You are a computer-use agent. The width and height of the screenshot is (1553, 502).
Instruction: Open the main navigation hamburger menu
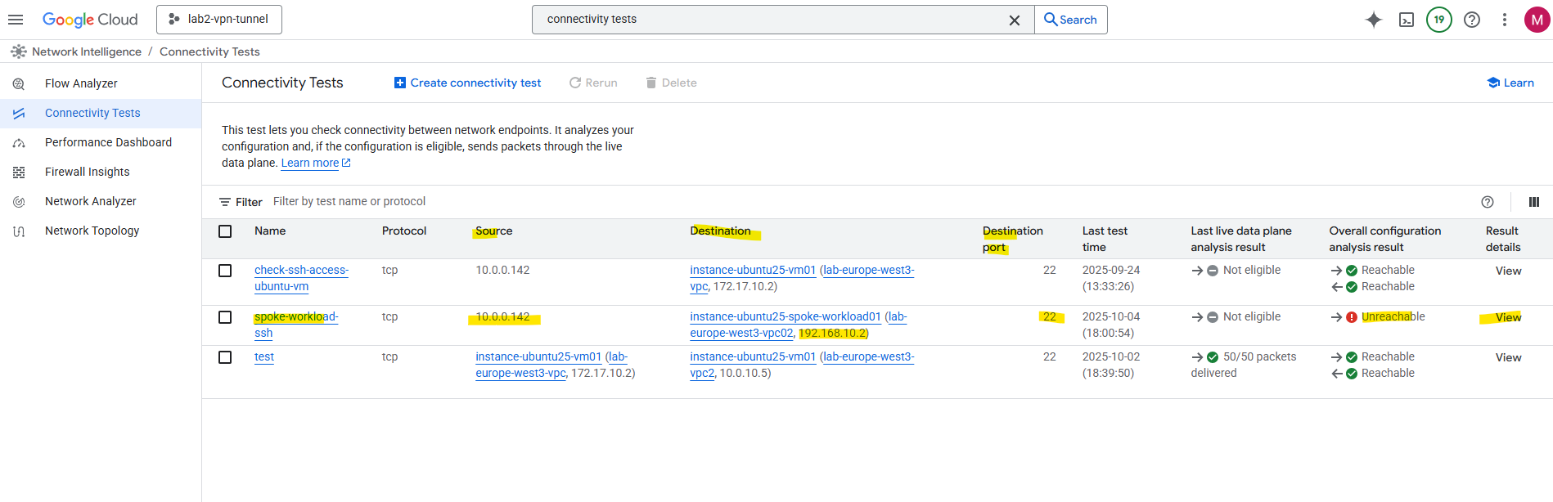[16, 20]
